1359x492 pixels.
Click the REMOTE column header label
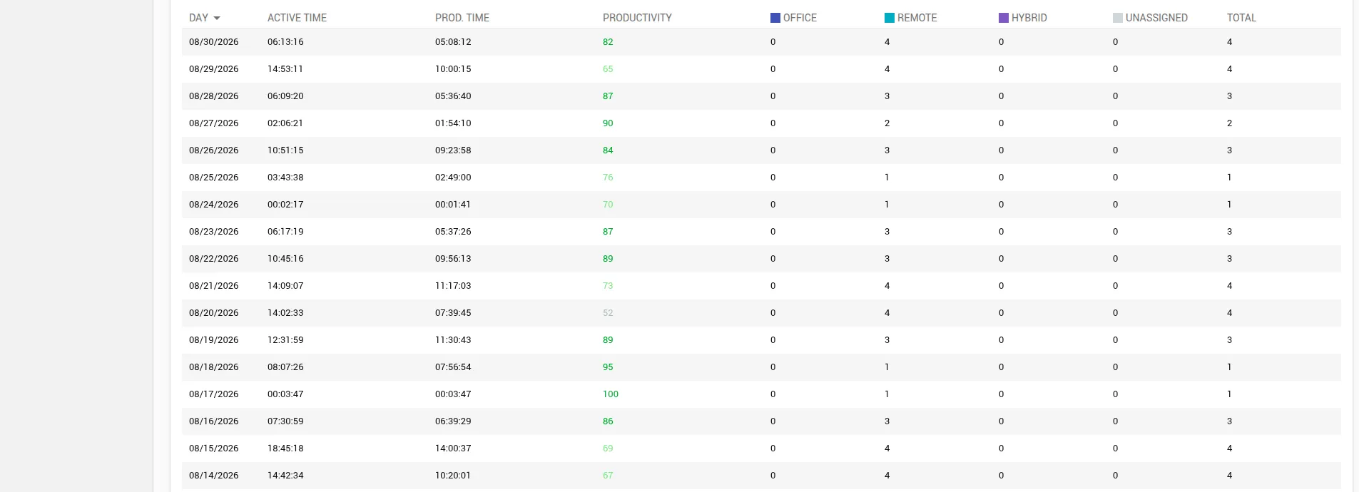tap(917, 18)
